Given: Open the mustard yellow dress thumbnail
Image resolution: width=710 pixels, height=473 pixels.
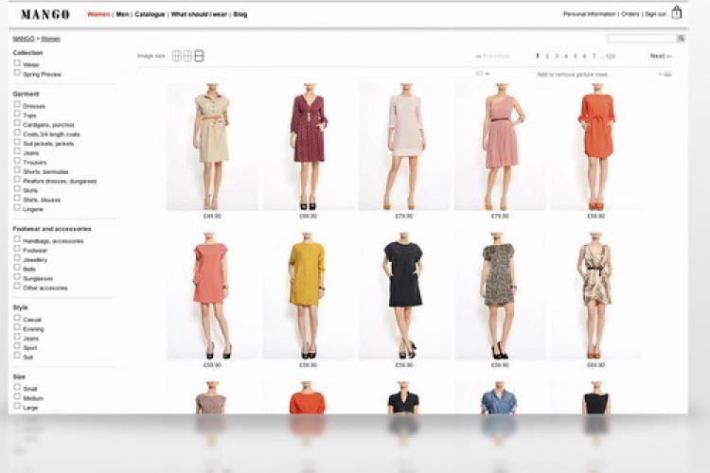Looking at the screenshot, I should [309, 296].
